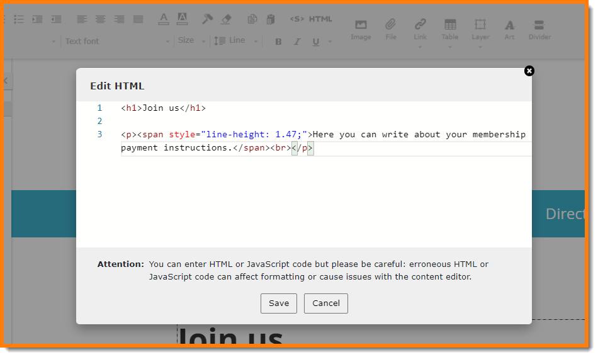This screenshot has width=598, height=357.
Task: Open the Table insert tool
Action: click(x=449, y=29)
